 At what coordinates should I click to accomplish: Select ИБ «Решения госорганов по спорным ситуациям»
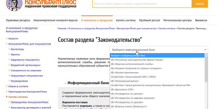click(157, 68)
